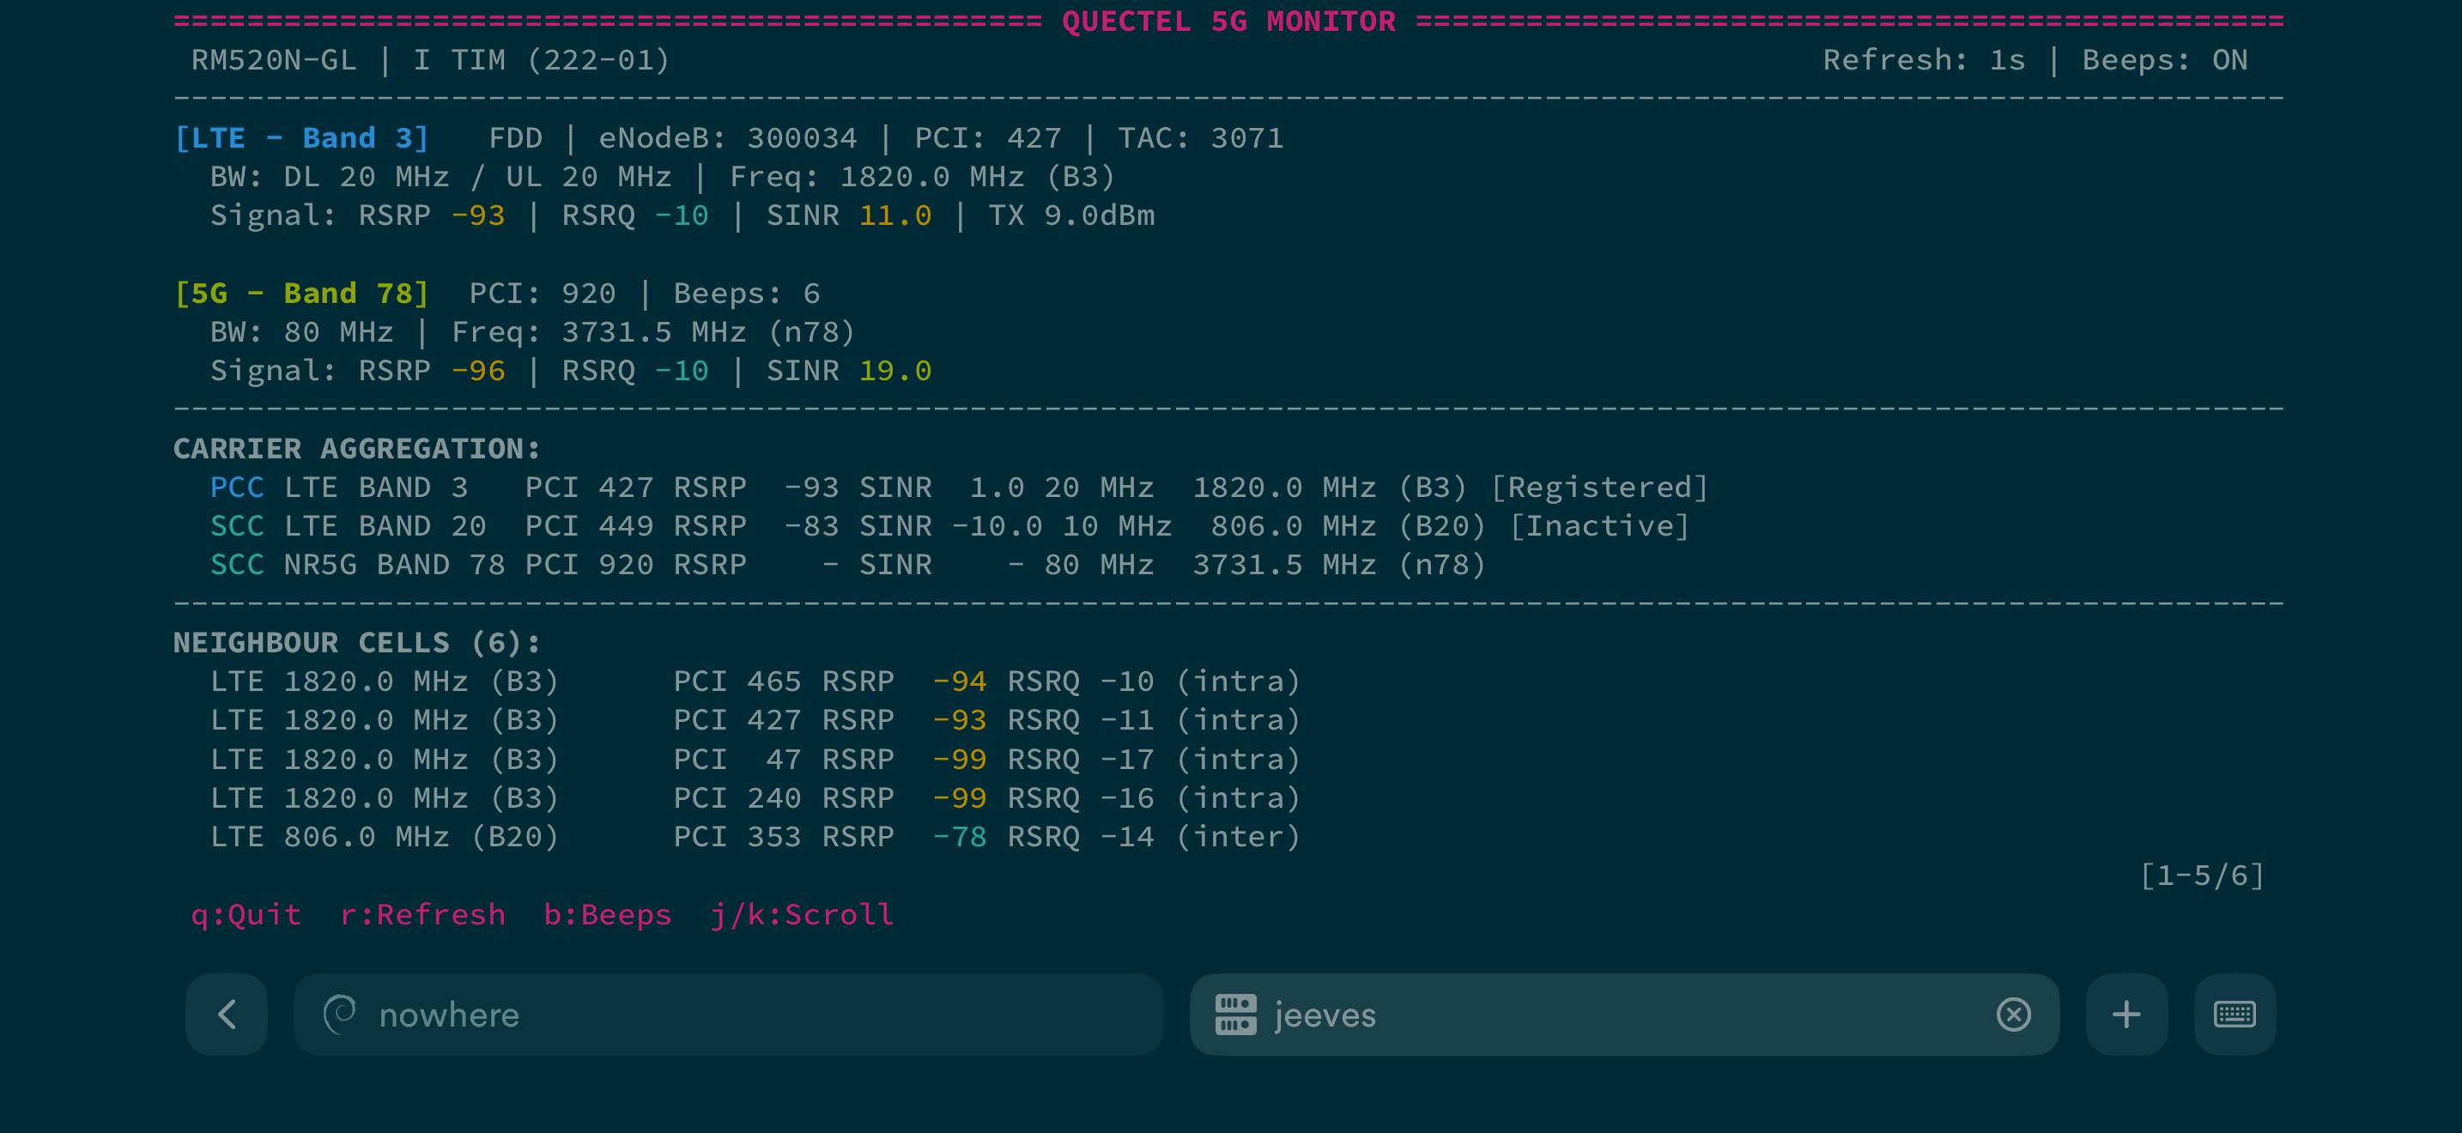
Task: Tap the back chevron icon
Action: coord(227,1015)
